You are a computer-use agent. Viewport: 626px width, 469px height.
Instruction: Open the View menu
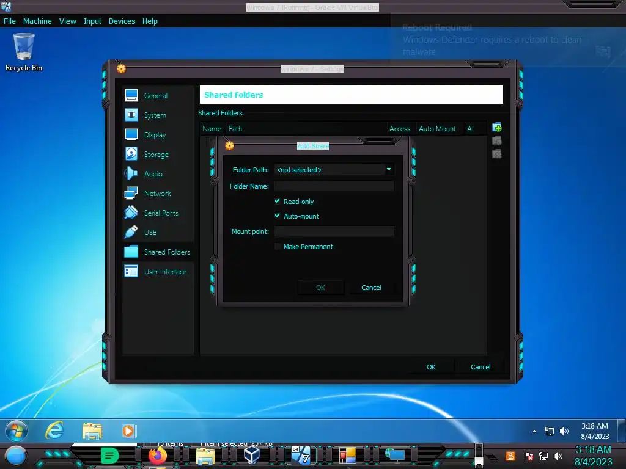point(67,21)
